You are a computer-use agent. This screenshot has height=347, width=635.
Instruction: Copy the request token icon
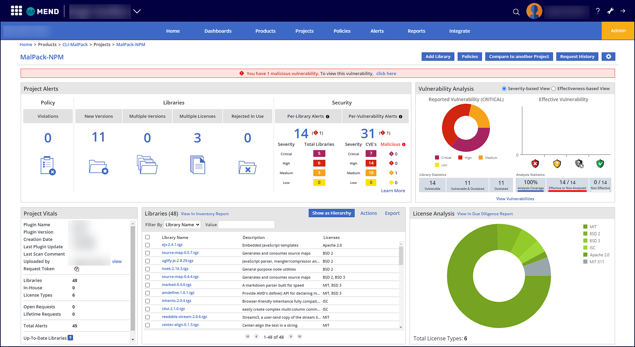(77, 269)
